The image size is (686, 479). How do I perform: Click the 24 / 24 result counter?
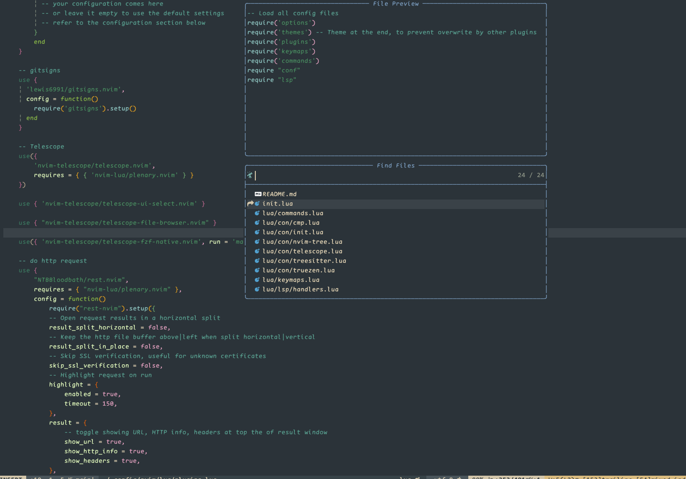(531, 175)
